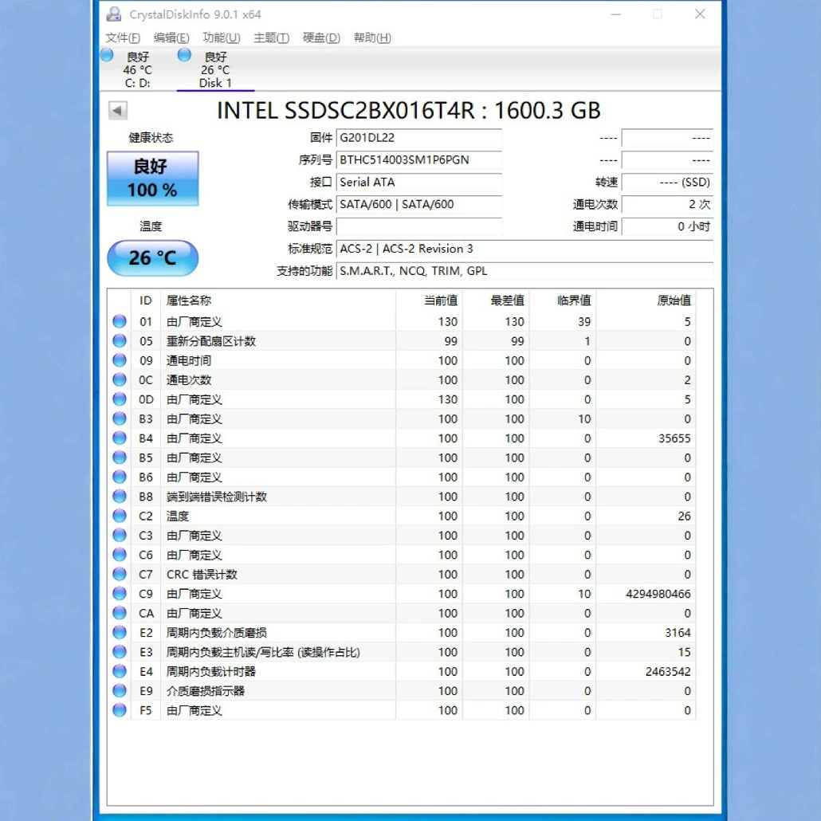Screen dimensions: 821x821
Task: Click the blue status orb for attribute F5
Action: pos(120,710)
